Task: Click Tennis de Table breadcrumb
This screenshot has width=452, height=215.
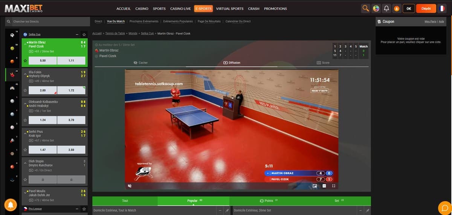Action: [x=115, y=33]
